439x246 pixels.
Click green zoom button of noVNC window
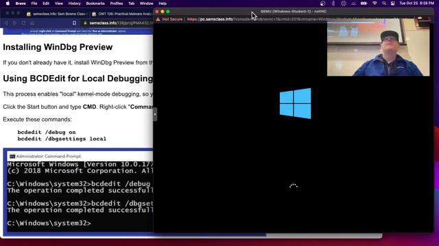167,12
